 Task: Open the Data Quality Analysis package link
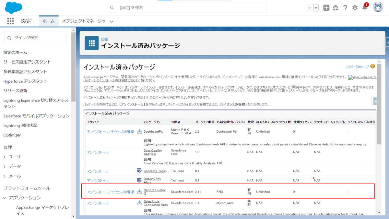(x=152, y=152)
